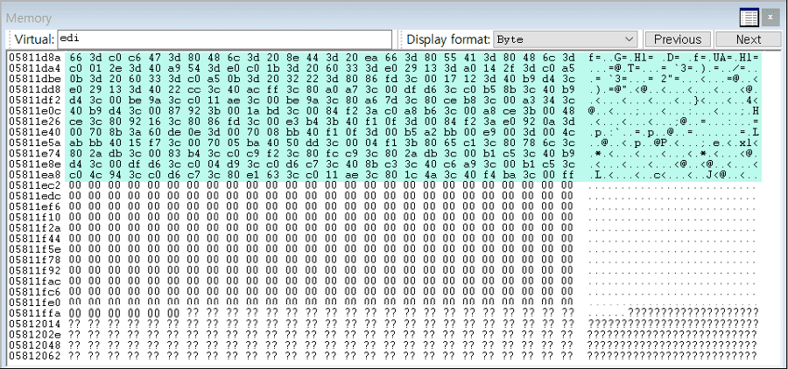Select address 05811edc
788x369 pixels.
coord(35,196)
